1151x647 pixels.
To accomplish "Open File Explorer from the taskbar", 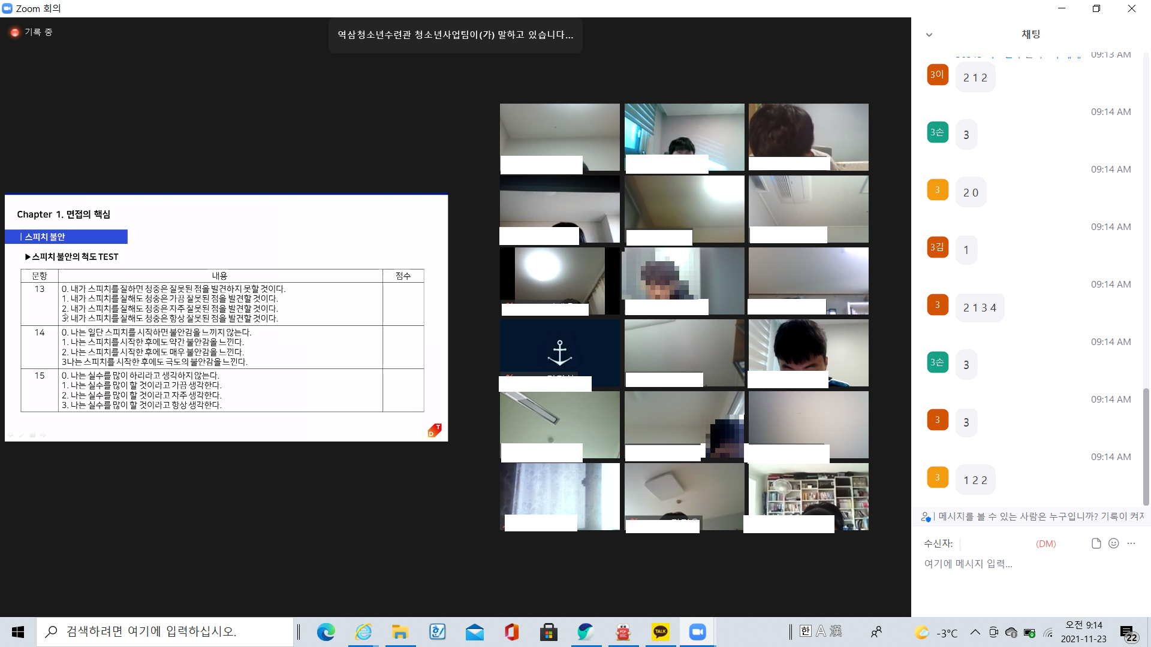I will tap(400, 632).
